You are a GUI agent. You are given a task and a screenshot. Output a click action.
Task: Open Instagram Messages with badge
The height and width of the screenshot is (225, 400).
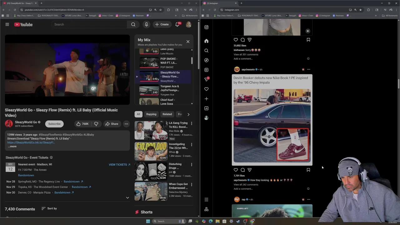pyautogui.click(x=206, y=79)
